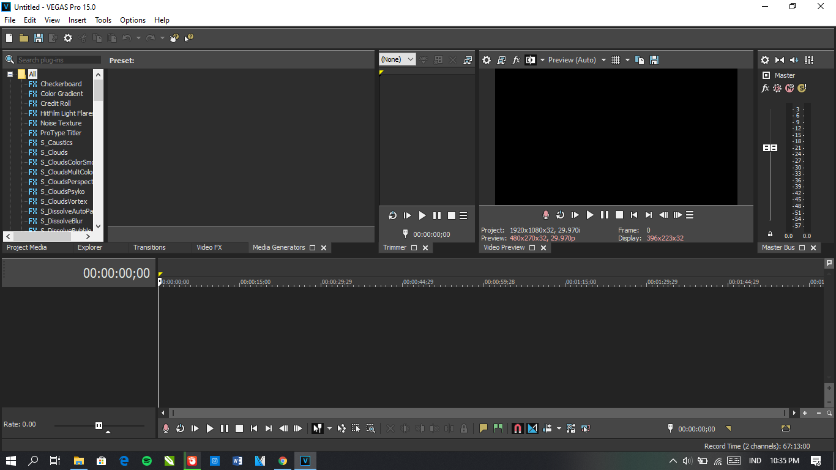Adjust the Master volume fader handle

(770, 148)
